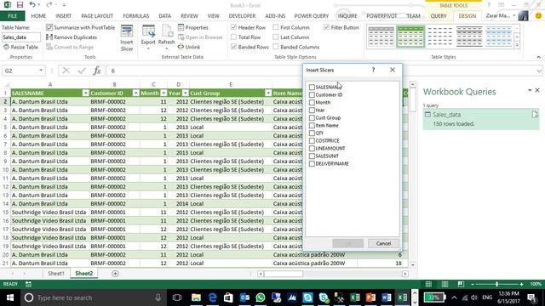Check the Cust Group slicer checkbox
The image size is (545, 306).
pos(312,117)
